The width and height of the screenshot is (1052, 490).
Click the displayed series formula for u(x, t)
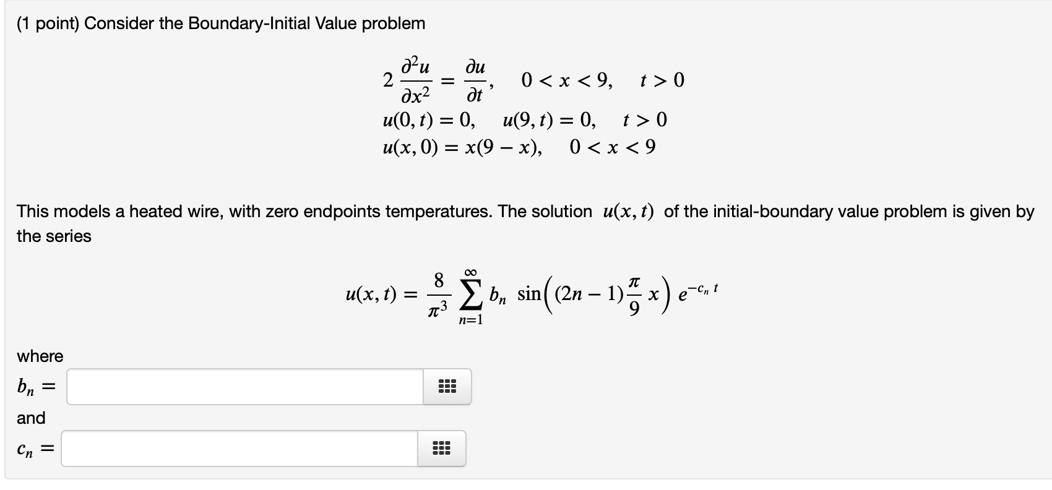(532, 295)
